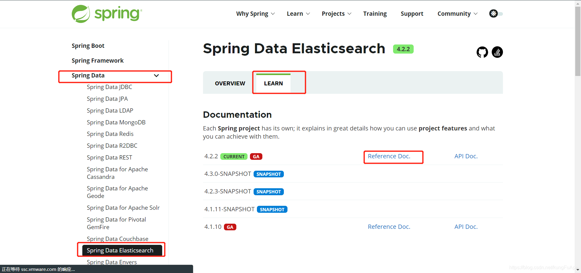
Task: Select Spring Data for Apache Cassandra
Action: (x=117, y=173)
